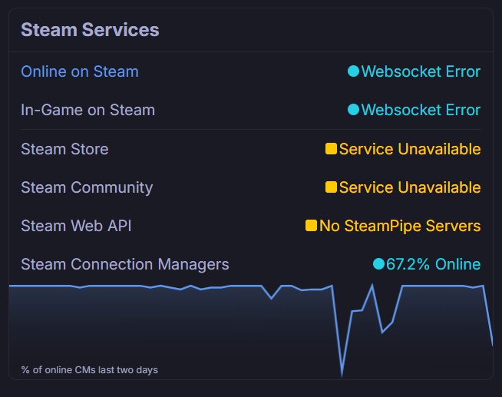Click the Steam Store service label

pyautogui.click(x=64, y=149)
